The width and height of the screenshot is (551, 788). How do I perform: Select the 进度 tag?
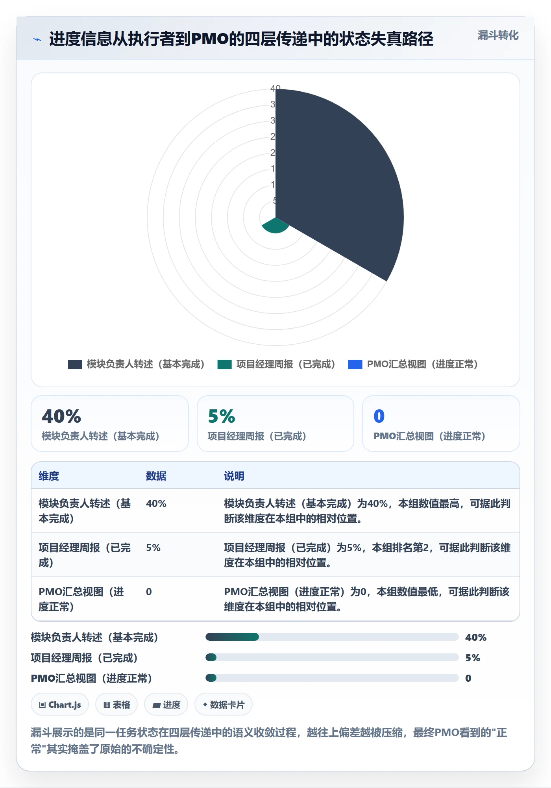[x=166, y=705]
